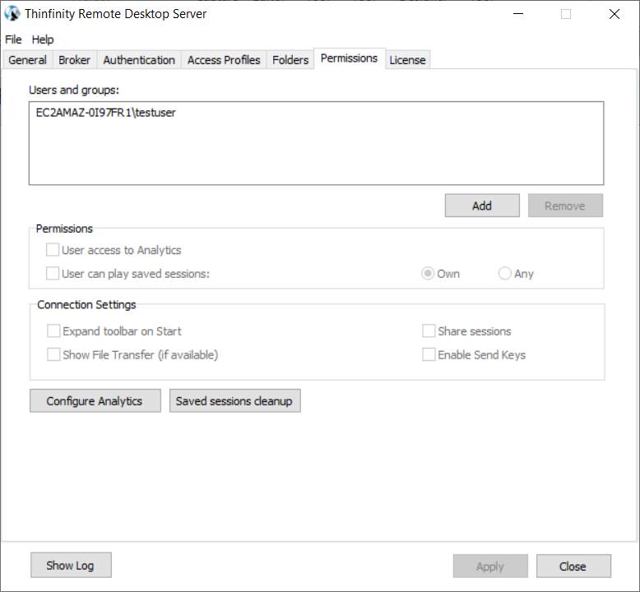Viewport: 640px width, 592px height.
Task: Select the Folders tab
Action: 290,60
